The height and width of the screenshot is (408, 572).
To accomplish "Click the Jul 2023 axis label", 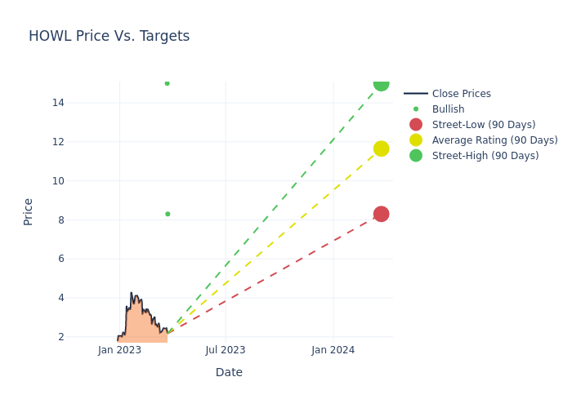I will pyautogui.click(x=226, y=350).
